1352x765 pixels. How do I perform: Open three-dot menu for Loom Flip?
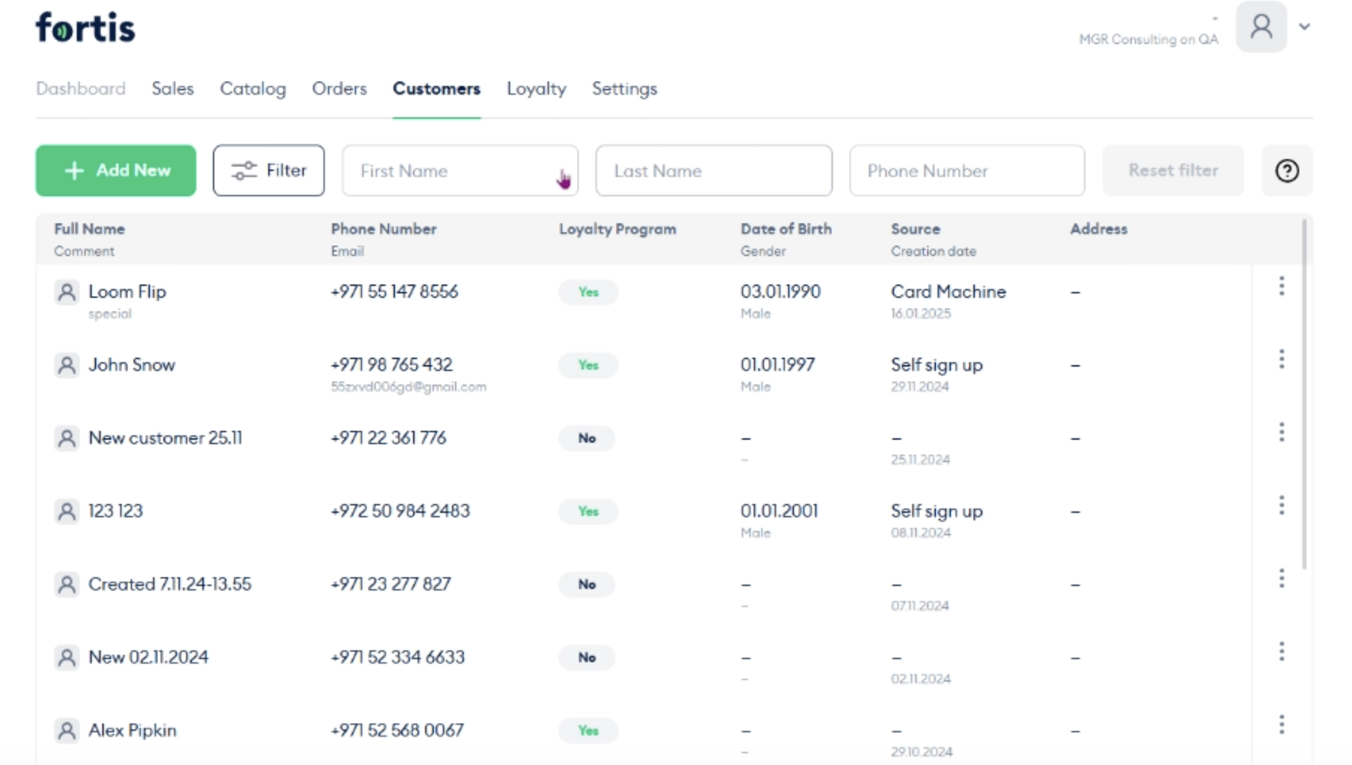1281,286
